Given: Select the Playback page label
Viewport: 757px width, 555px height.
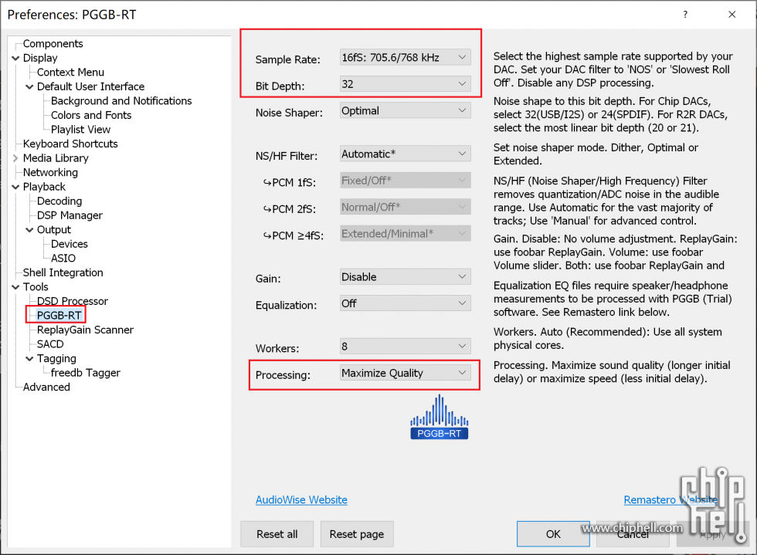Looking at the screenshot, I should pyautogui.click(x=44, y=187).
